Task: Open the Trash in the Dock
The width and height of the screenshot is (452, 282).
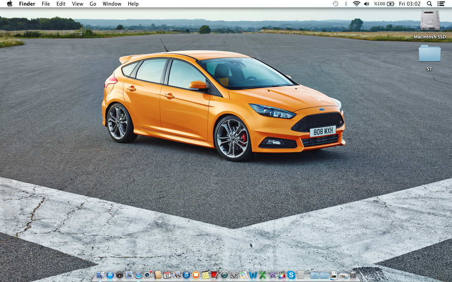Action: [x=353, y=275]
